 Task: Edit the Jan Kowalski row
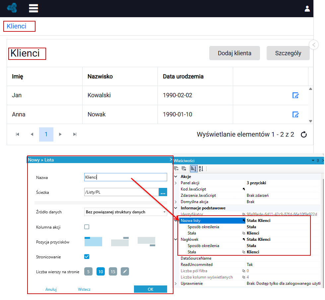pyautogui.click(x=295, y=96)
